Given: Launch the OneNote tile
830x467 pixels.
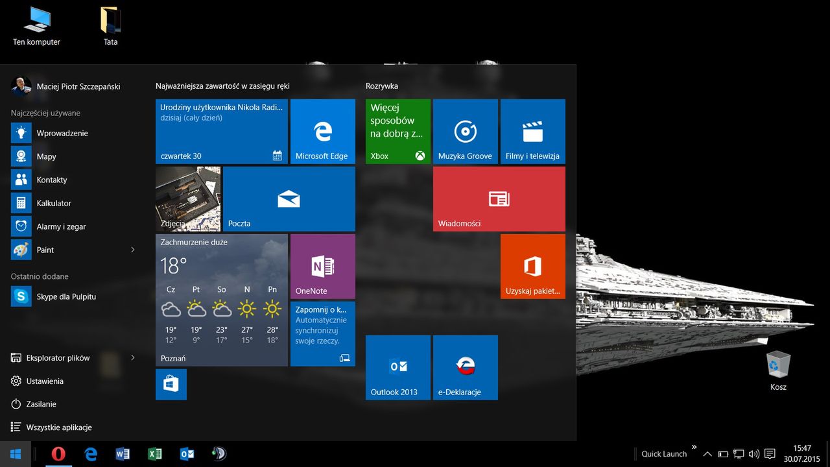Looking at the screenshot, I should tap(323, 267).
